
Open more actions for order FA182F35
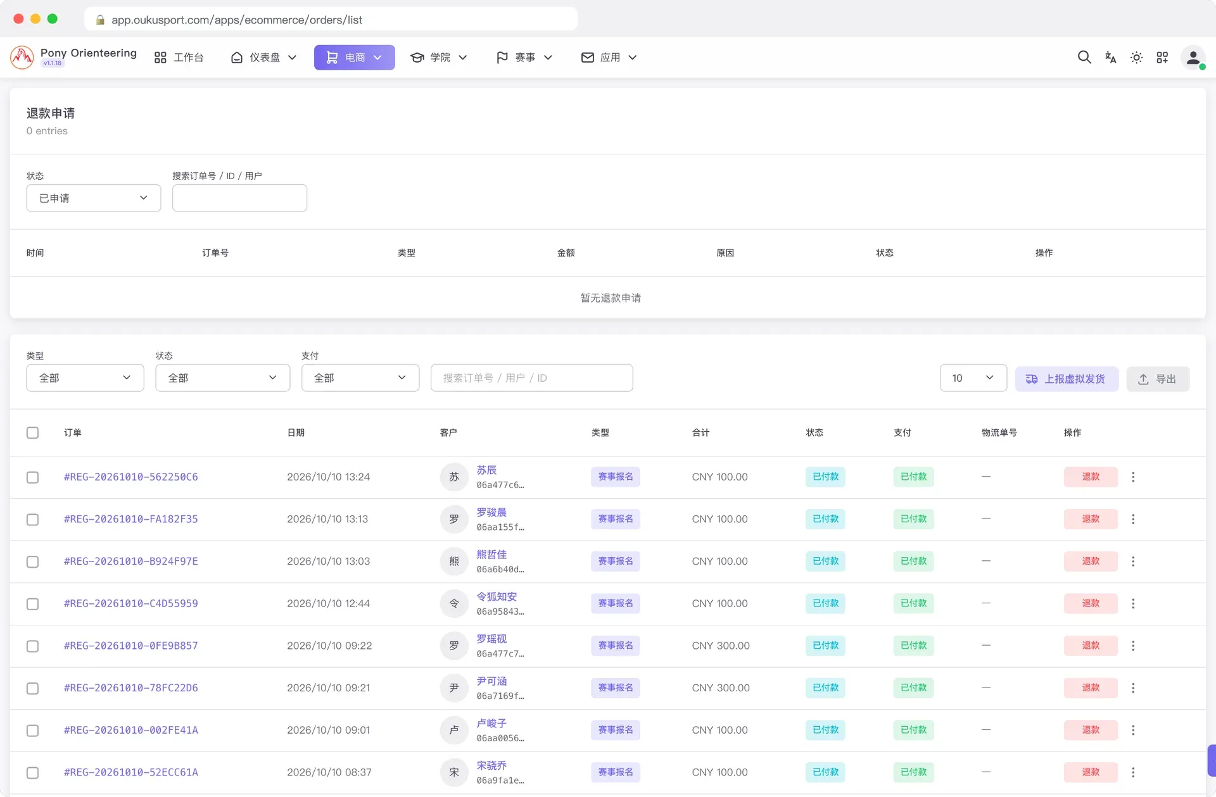1133,519
